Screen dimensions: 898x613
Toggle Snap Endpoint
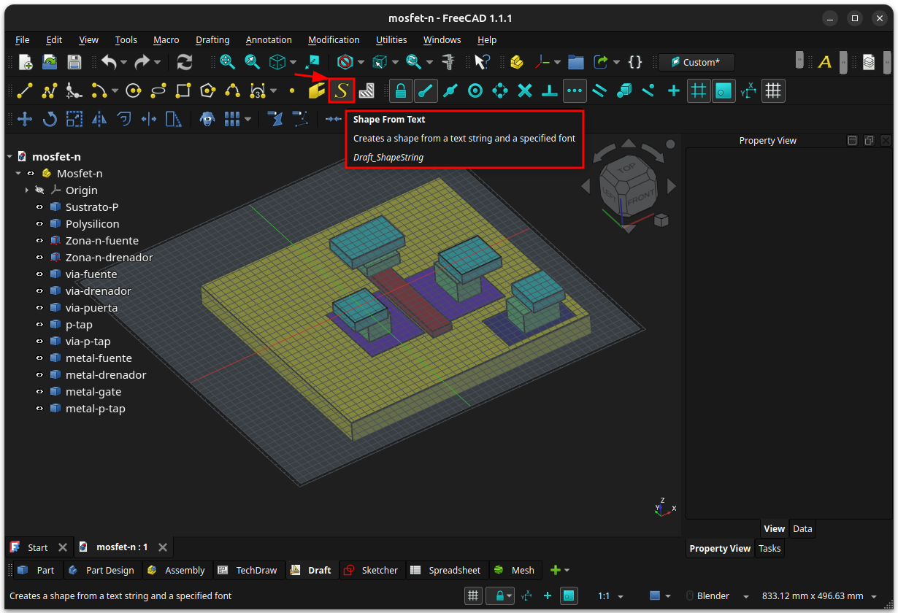point(426,90)
